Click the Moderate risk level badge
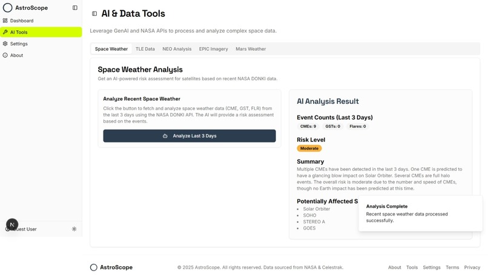This screenshot has width=488, height=279. (309, 149)
